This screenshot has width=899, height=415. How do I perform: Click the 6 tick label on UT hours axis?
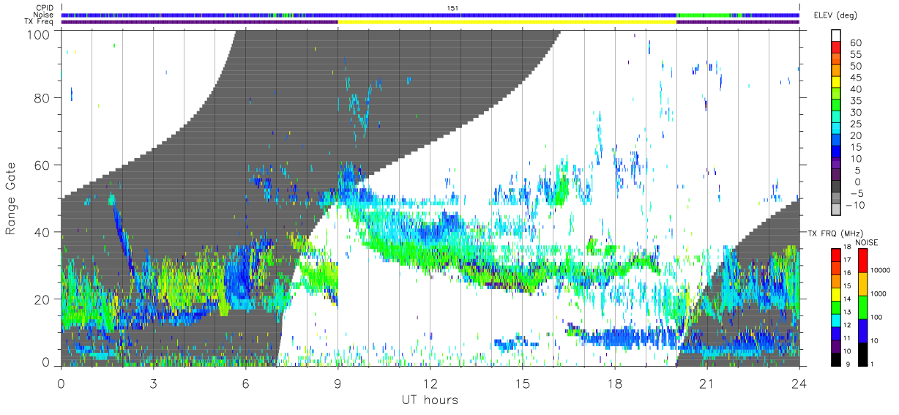tap(245, 384)
